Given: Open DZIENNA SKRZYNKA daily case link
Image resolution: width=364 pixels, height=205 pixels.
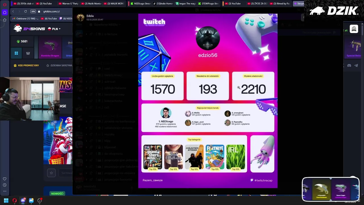Looking at the screenshot, I should [x=59, y=65].
